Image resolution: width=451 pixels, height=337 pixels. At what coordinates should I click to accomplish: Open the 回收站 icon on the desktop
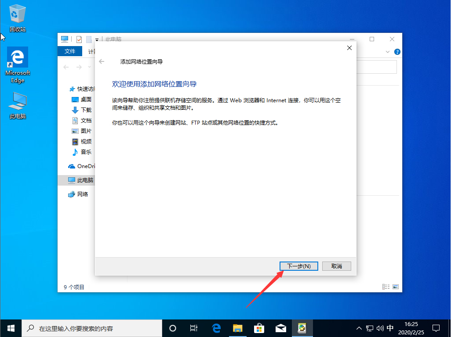coord(17,13)
